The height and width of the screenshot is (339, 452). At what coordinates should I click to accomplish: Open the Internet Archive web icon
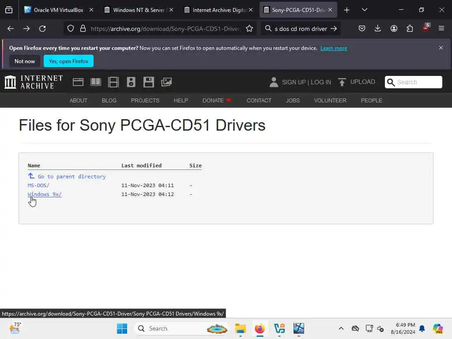[x=78, y=82]
